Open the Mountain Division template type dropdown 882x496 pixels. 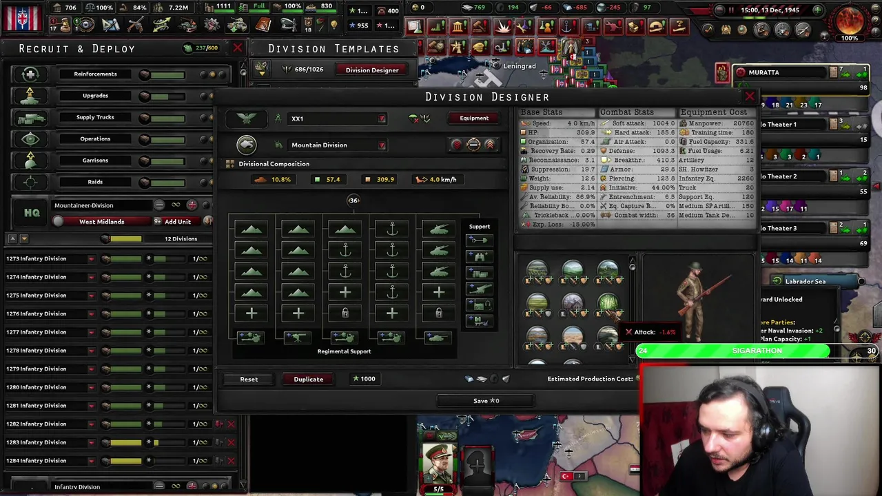coord(382,145)
